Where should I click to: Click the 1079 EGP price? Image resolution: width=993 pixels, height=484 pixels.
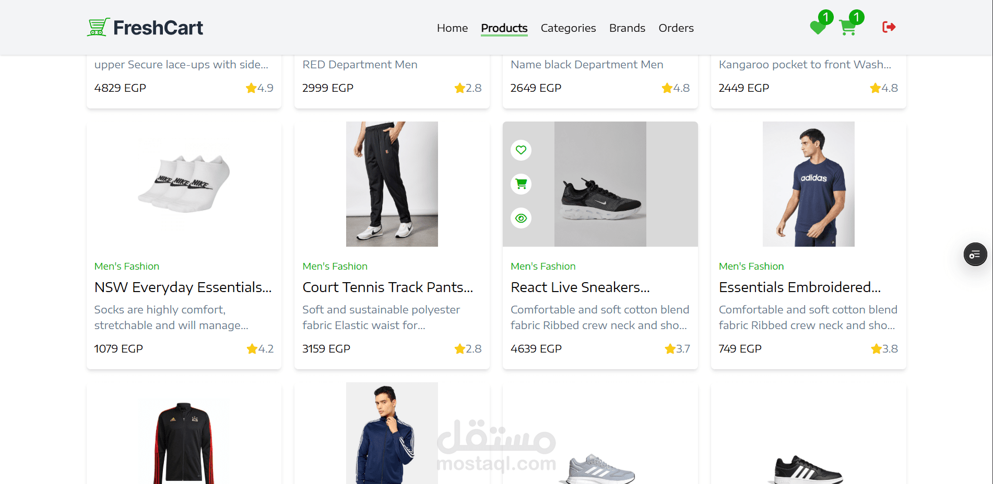click(x=119, y=349)
